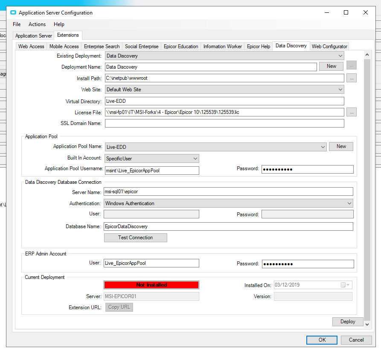Screen dimensions: 381x351
Task: Click the New button beside Deployment Name
Action: pyautogui.click(x=331, y=66)
